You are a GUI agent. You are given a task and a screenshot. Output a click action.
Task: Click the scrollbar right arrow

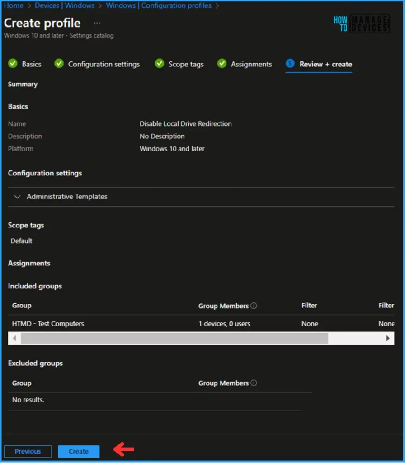click(388, 338)
